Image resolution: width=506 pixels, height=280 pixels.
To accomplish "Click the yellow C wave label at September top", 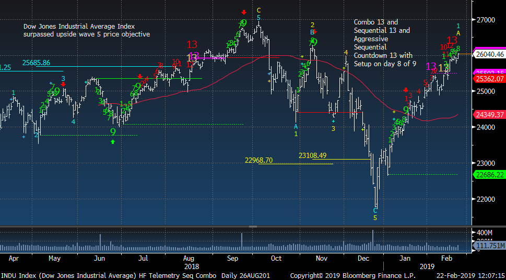I will [258, 10].
